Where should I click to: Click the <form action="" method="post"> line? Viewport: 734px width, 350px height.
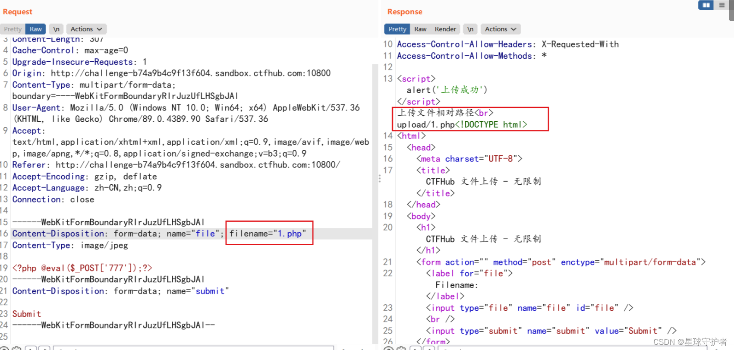pos(561,262)
